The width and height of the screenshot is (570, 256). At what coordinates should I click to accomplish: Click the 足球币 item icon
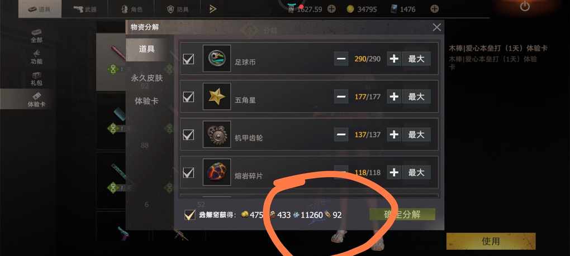click(217, 59)
